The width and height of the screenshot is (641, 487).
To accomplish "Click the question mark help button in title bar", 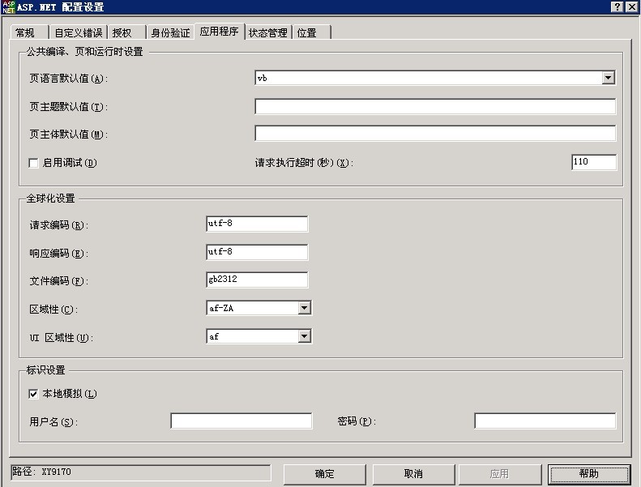I will 617,6.
